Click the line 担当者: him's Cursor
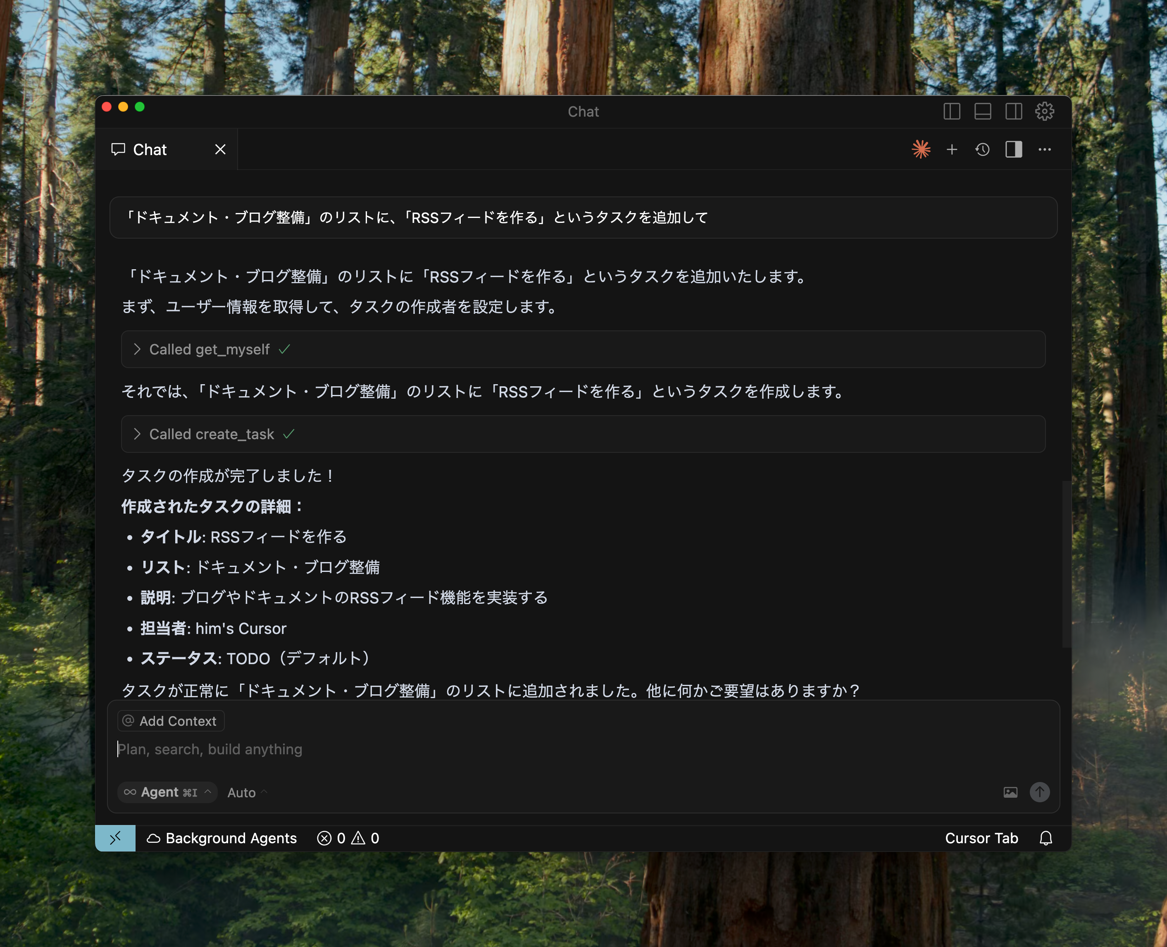The image size is (1167, 947). 214,629
